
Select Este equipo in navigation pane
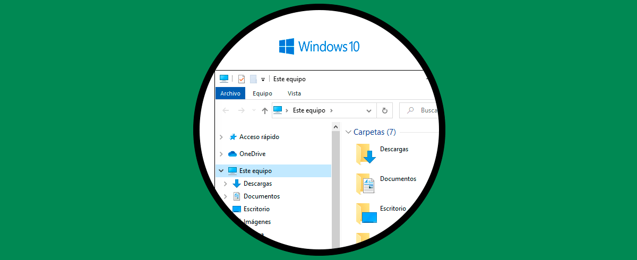tap(255, 171)
